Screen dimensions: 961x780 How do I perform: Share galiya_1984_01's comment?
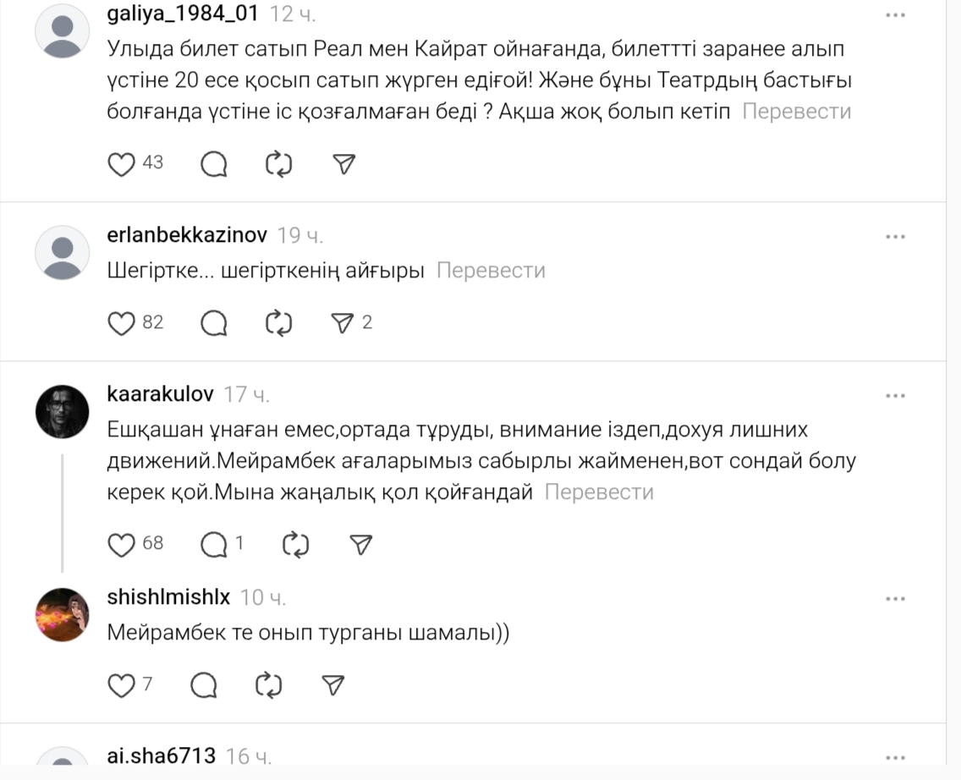343,163
